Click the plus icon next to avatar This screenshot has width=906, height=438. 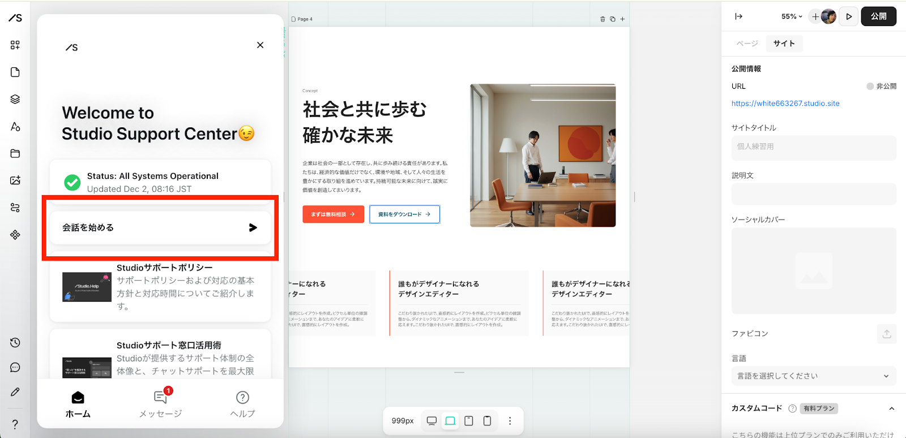(815, 16)
